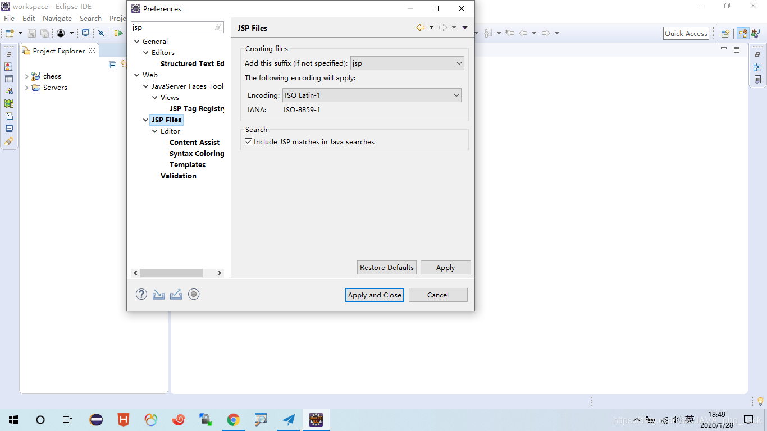This screenshot has width=767, height=431.
Task: Click the Quick Access field
Action: 686,34
